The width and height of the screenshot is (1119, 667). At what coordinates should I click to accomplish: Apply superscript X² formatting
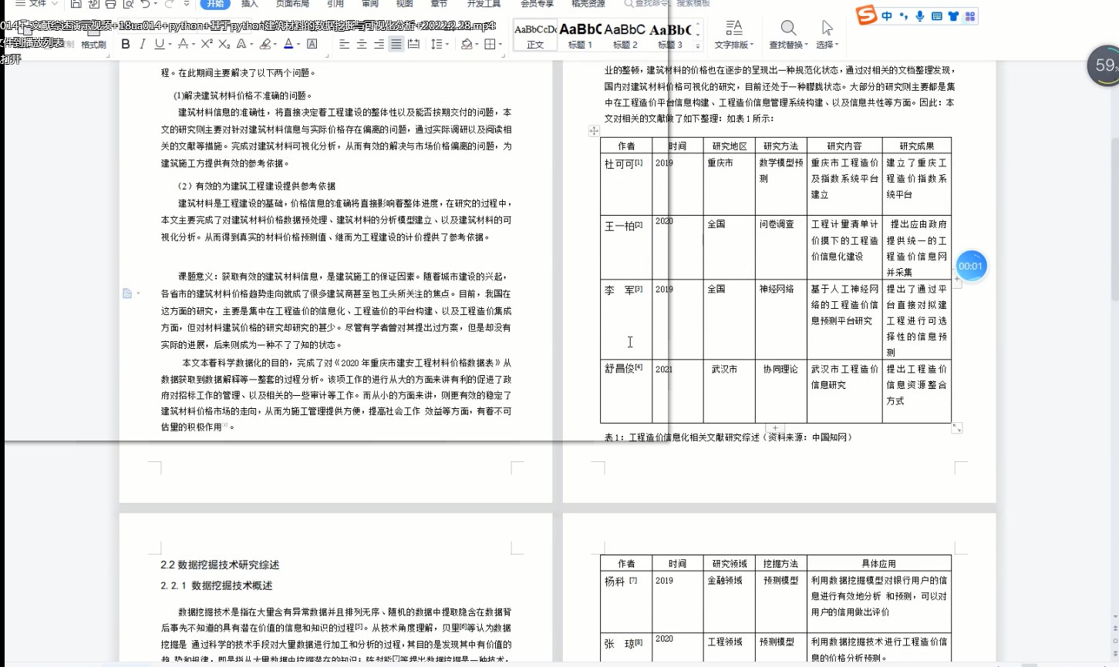click(x=207, y=44)
